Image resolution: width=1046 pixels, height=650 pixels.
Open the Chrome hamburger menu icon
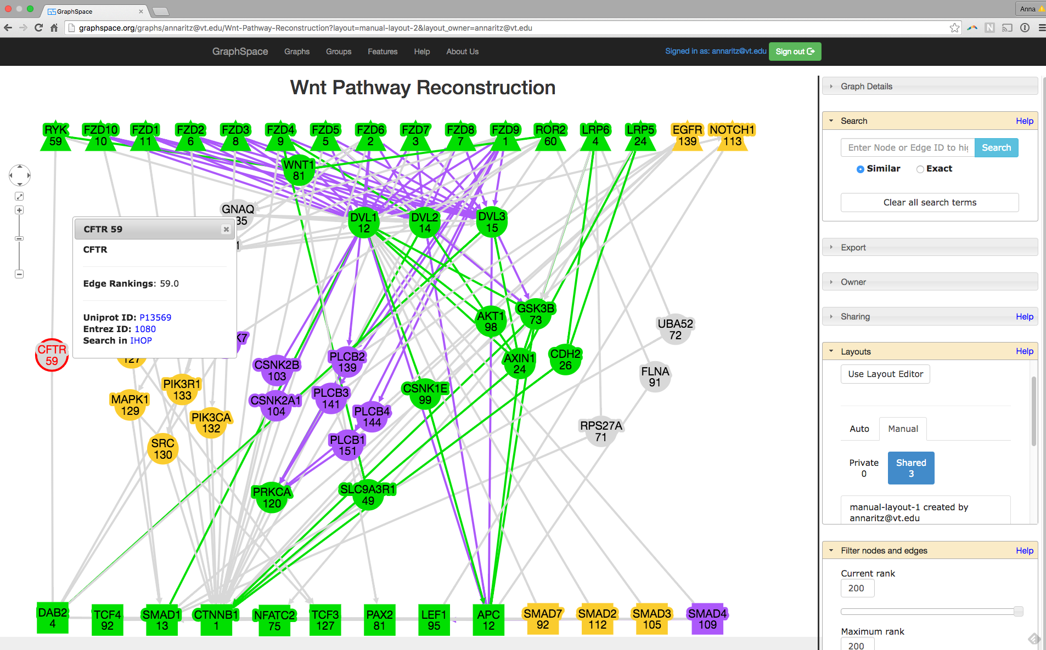[x=1041, y=28]
